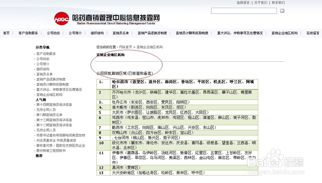
Task: Select table row 佳木斯市 text
Action: point(149,107)
